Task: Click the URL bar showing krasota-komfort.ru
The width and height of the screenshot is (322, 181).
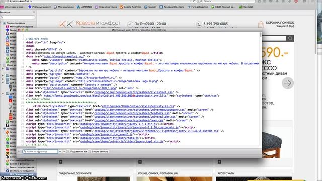Action: 99,1
